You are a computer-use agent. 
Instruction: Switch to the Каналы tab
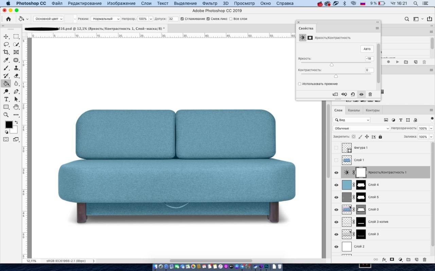(x=354, y=110)
